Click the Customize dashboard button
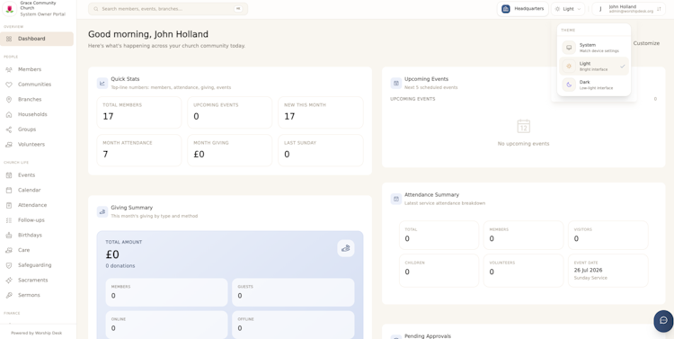This screenshot has width=674, height=339. [646, 43]
